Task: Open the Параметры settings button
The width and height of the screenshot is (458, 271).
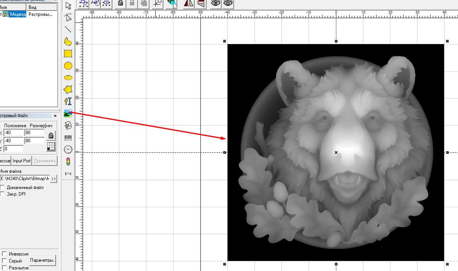Action: click(x=43, y=260)
